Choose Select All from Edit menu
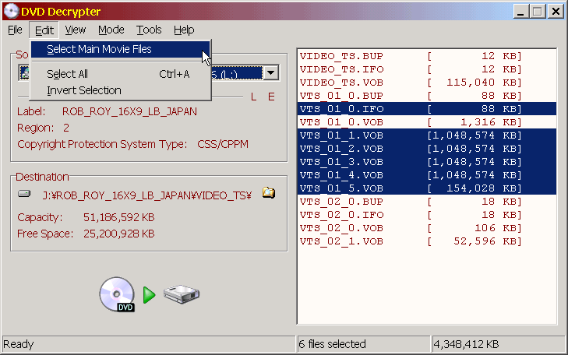The width and height of the screenshot is (568, 355). pyautogui.click(x=67, y=74)
